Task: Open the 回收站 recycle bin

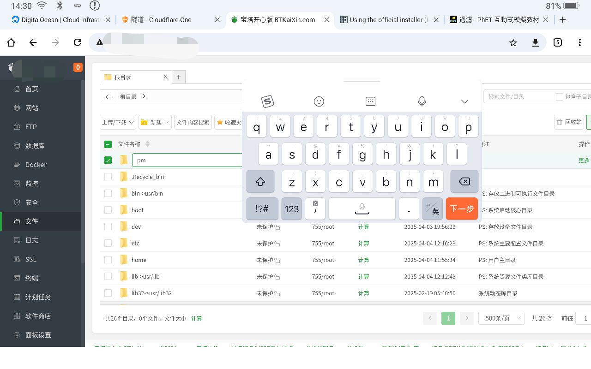Action: (569, 122)
